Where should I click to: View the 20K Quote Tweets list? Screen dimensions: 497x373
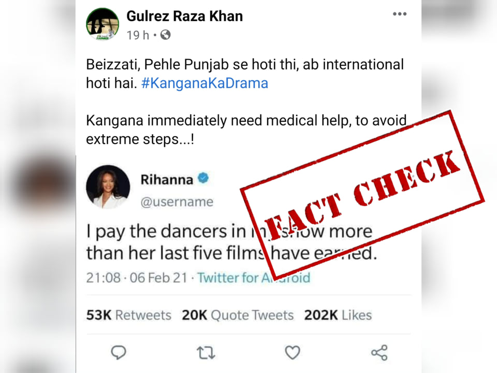pyautogui.click(x=238, y=315)
